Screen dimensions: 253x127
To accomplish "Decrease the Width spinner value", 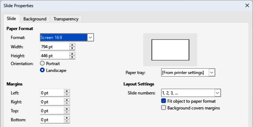I will tap(72, 48).
